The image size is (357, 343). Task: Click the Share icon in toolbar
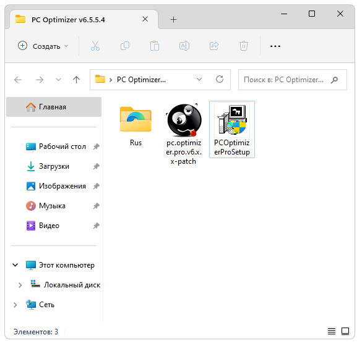click(x=214, y=46)
